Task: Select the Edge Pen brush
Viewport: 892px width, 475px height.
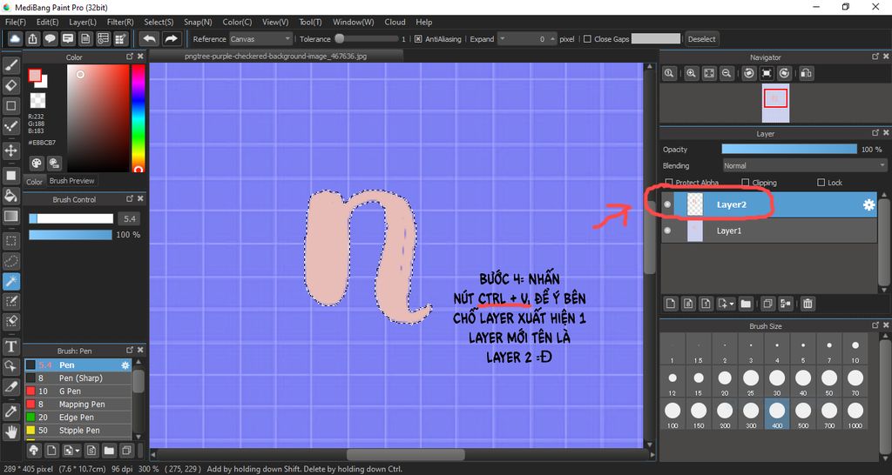Action: 78,417
